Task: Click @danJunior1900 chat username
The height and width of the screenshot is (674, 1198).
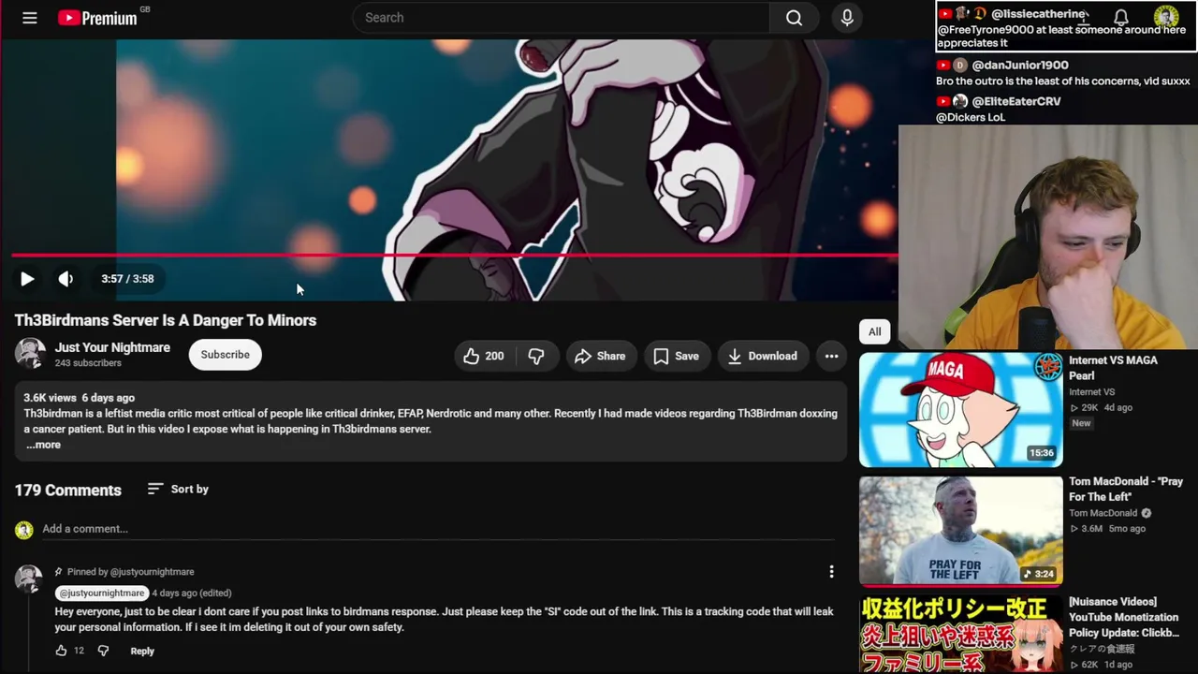Action: pyautogui.click(x=1019, y=65)
